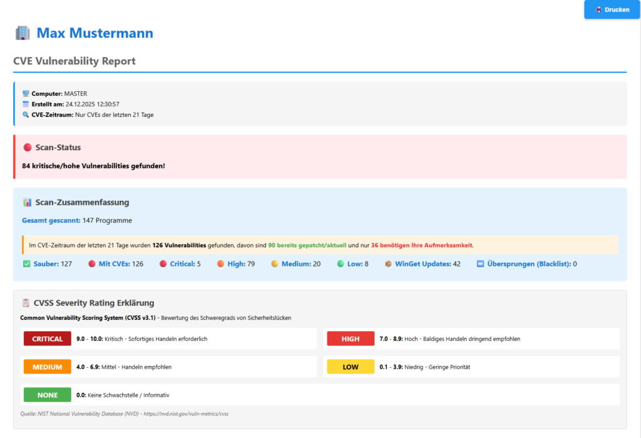Click the bar chart icon in Scan-Zusammenfassung
The image size is (641, 438).
tap(26, 202)
